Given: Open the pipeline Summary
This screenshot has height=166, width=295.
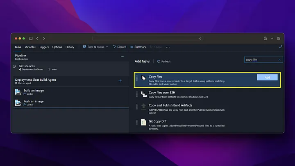Looking at the screenshot, I should click(138, 47).
